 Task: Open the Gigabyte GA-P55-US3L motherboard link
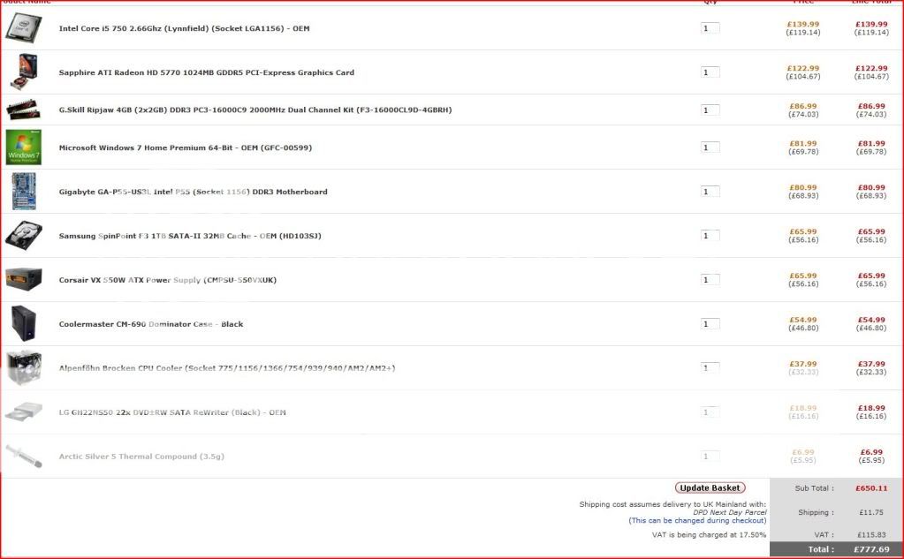[x=193, y=192]
